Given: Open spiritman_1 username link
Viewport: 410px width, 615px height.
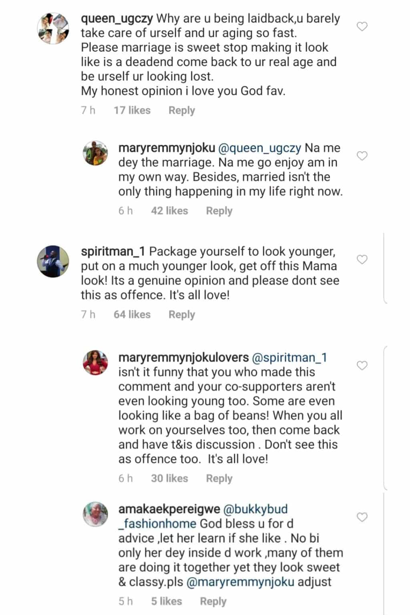Looking at the screenshot, I should point(113,252).
